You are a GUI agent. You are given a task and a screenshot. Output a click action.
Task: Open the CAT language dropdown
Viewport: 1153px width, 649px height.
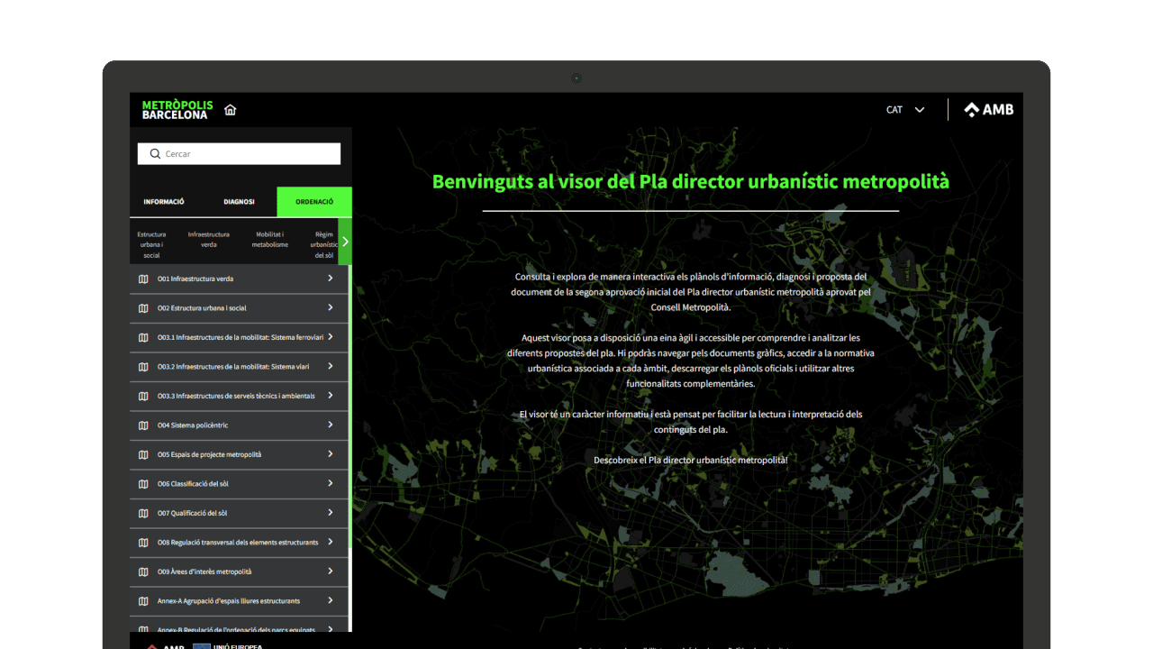point(905,110)
